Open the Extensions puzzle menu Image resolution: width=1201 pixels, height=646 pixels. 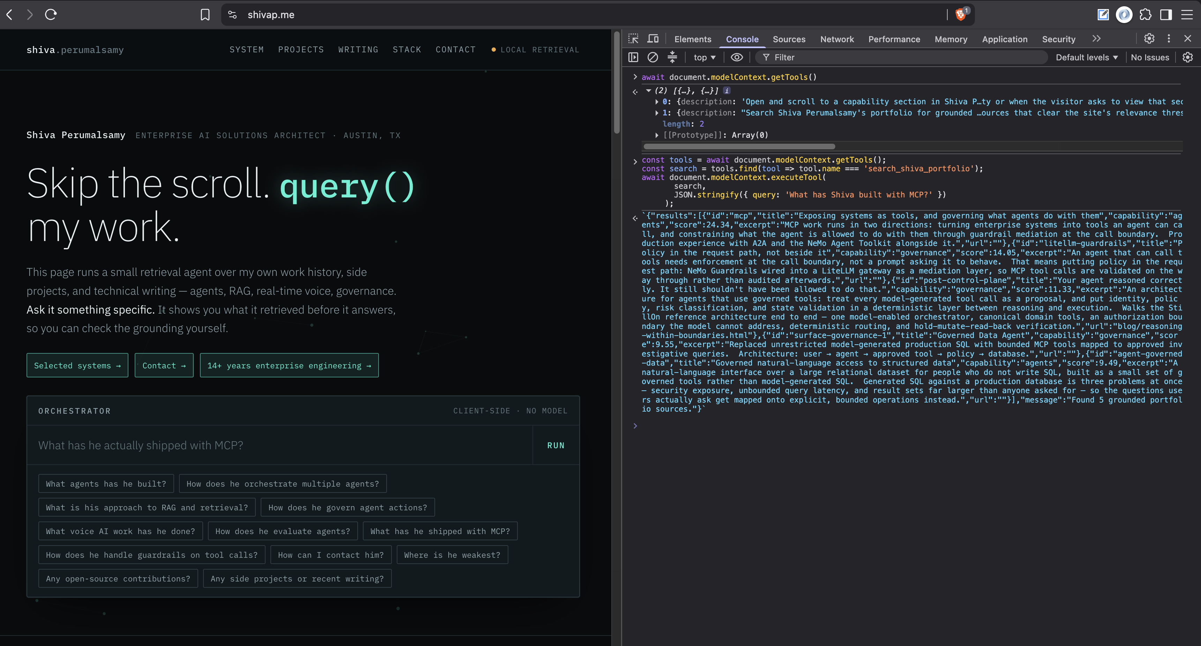(x=1146, y=15)
